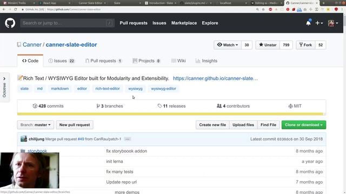Screen dimensions: 346x194
Task: Open latest commit 0339dc6
Action: click(x=285, y=139)
